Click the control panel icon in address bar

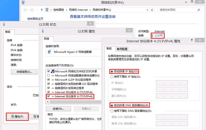(x=47, y=10)
